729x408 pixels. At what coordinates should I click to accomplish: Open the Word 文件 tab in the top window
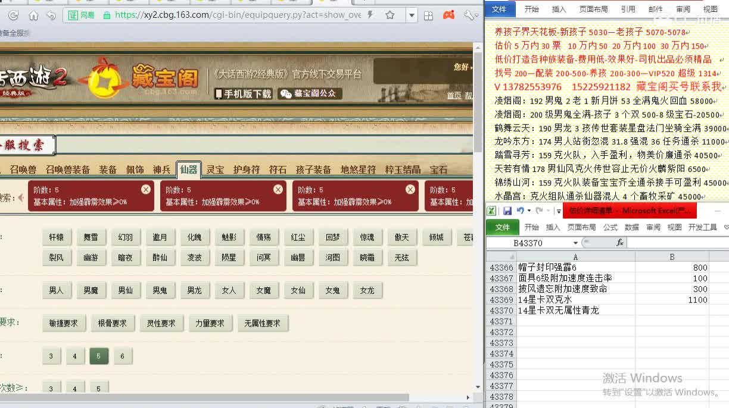(x=499, y=8)
